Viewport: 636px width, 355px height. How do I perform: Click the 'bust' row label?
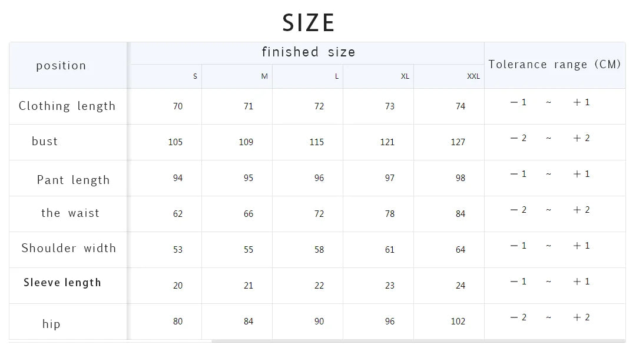45,141
